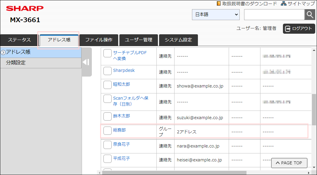Tick the 奈良花子 checkbox
This screenshot has height=175, width=317.
[x=107, y=145]
